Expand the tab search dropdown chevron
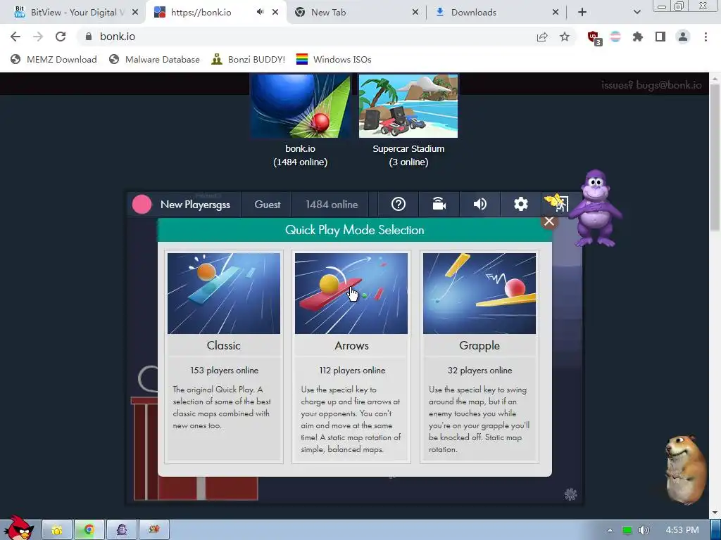This screenshot has height=540, width=721. [637, 13]
